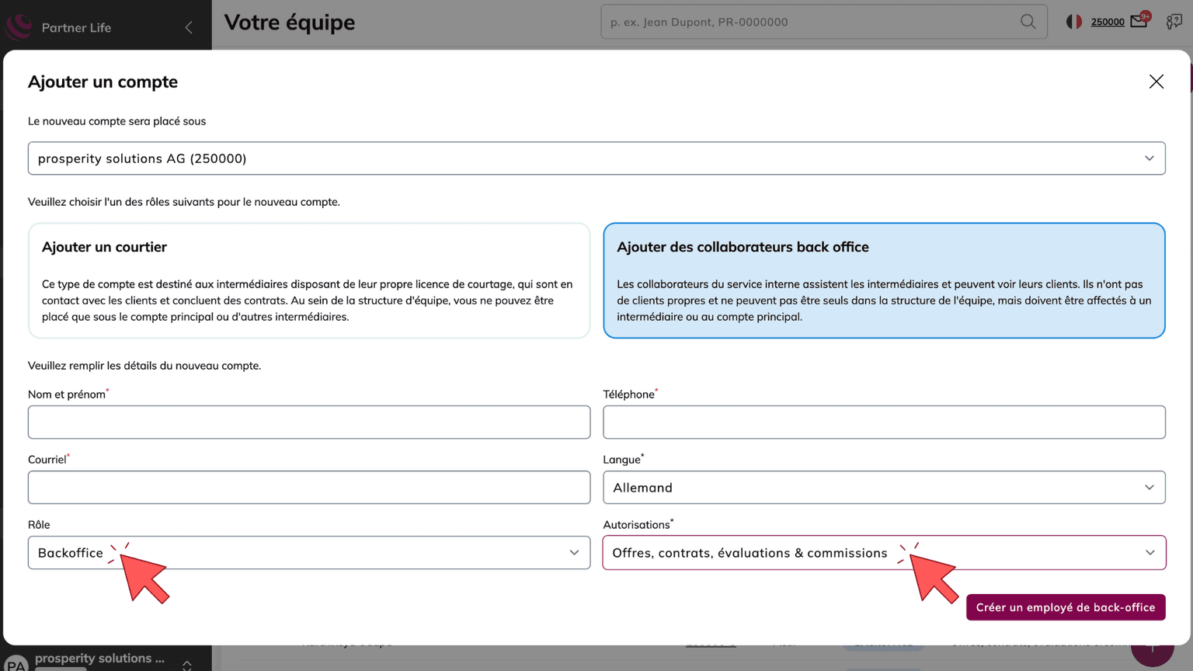Click the French flag language icon

(x=1073, y=22)
